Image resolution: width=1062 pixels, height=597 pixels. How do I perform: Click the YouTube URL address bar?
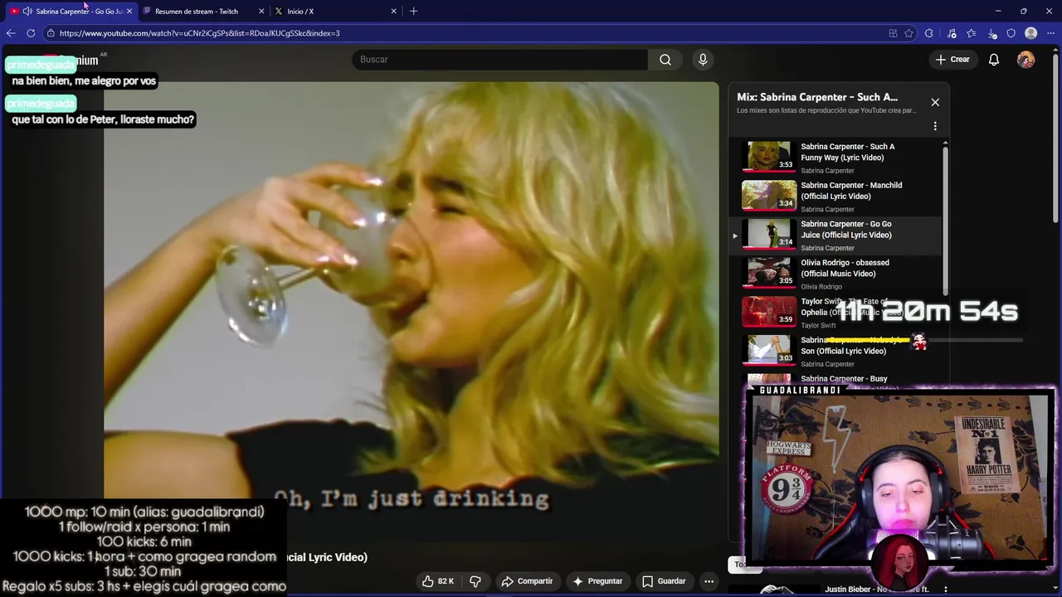(465, 33)
